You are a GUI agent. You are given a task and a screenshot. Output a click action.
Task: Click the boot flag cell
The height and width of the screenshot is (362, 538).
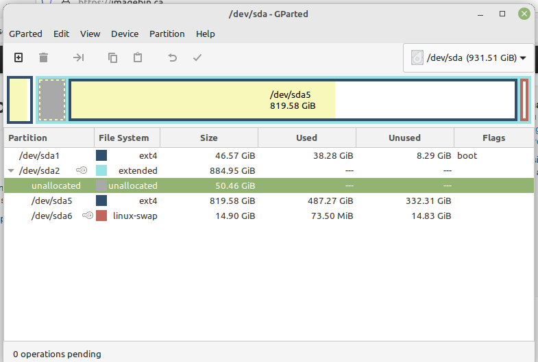tap(467, 156)
